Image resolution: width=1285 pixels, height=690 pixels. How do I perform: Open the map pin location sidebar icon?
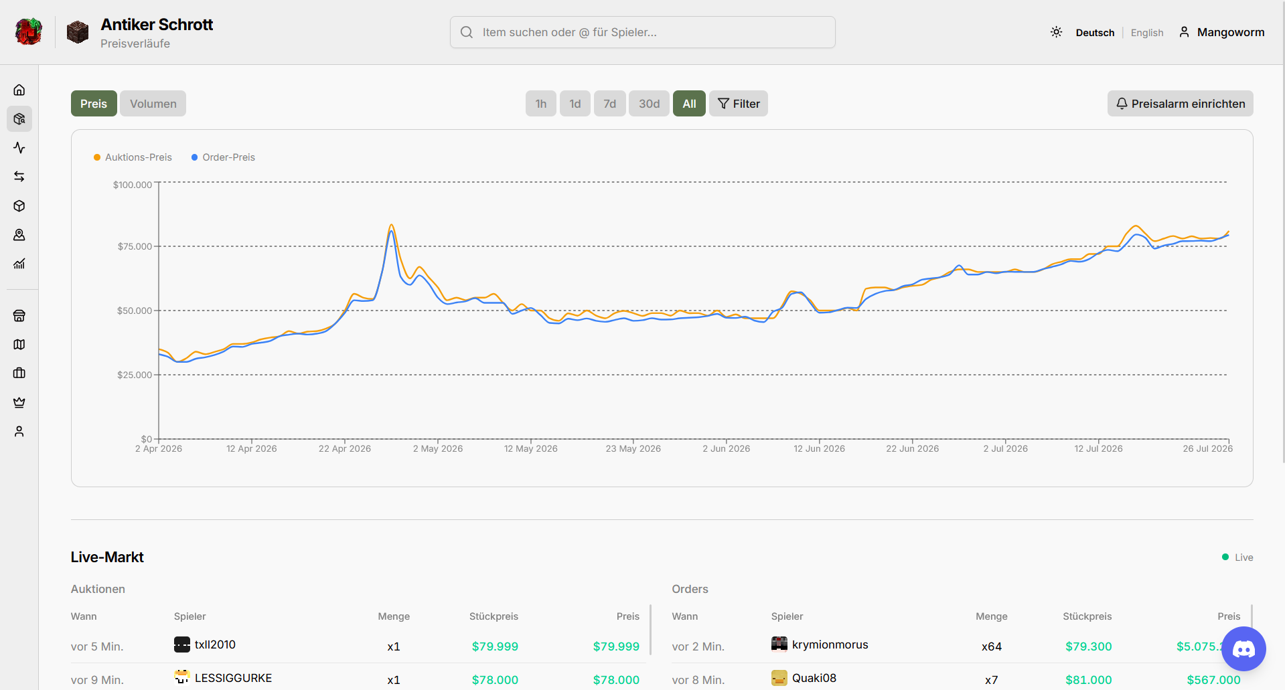[19, 235]
